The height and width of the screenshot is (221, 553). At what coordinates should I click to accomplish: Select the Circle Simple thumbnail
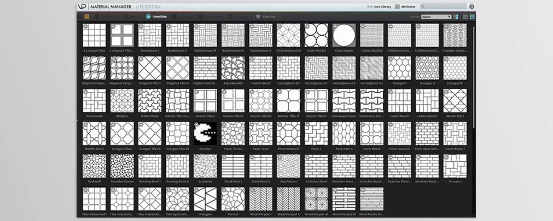[344, 35]
